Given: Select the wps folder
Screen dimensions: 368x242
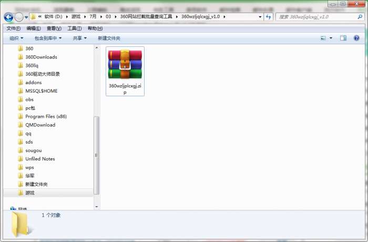Looking at the screenshot, I should click(x=26, y=167).
